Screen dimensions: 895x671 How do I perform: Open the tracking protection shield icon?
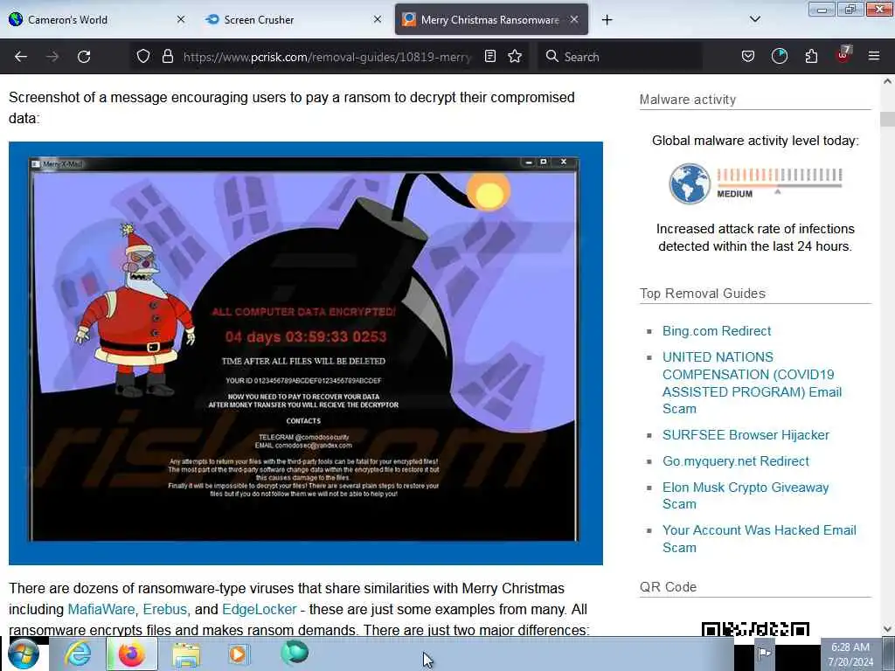[143, 56]
